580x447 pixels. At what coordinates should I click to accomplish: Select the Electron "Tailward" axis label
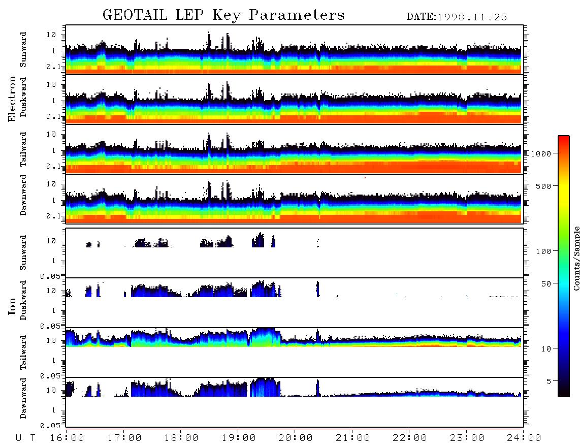(x=23, y=149)
